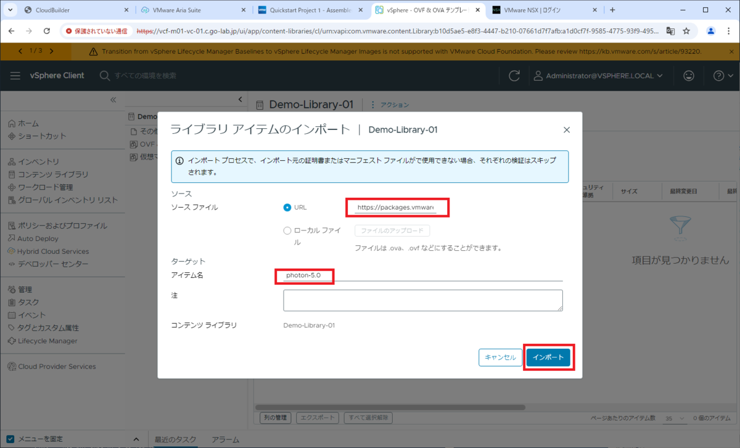
Task: Toggle メニューを固定 checkbox
Action: click(10, 439)
